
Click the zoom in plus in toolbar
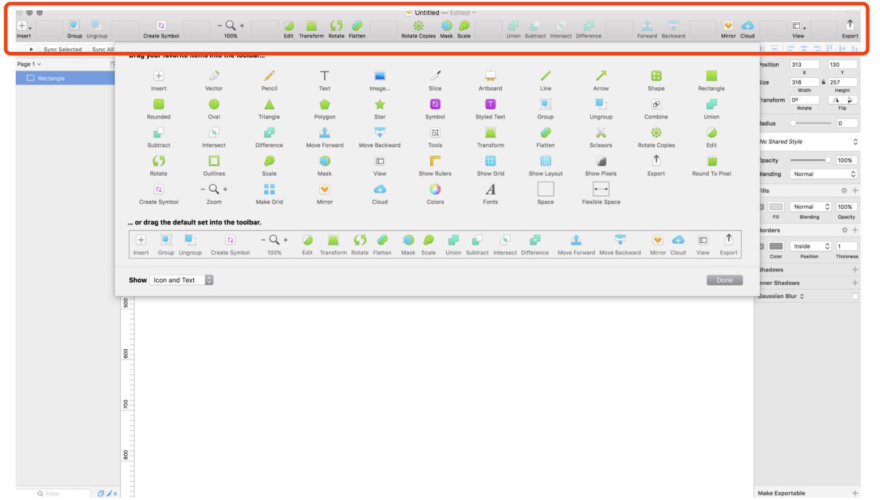pos(242,25)
